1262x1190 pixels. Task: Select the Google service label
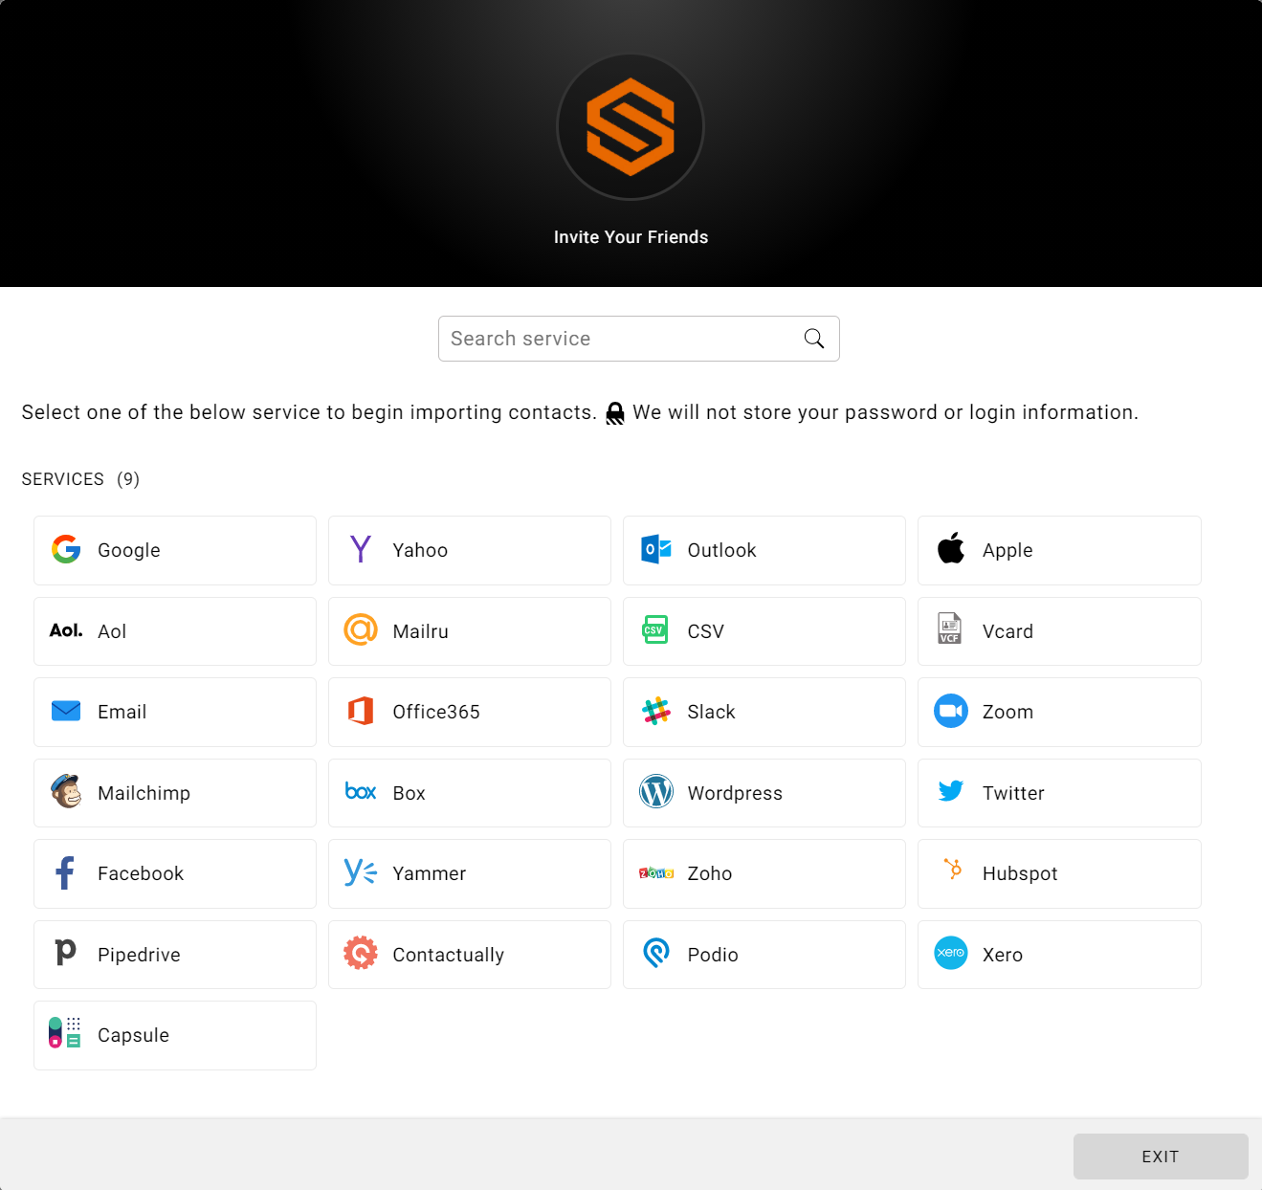click(129, 550)
